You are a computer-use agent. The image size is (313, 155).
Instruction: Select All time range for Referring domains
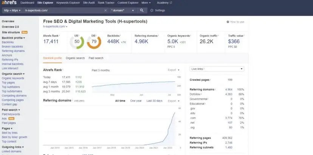pos(120,101)
